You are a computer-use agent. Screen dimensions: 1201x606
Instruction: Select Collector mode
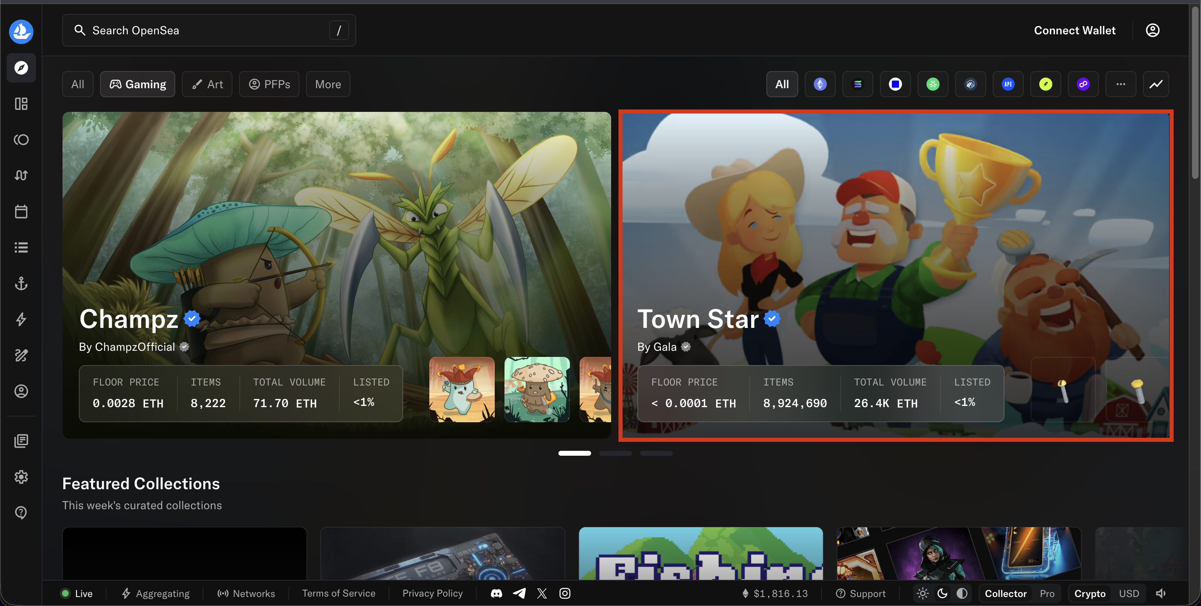[1006, 593]
